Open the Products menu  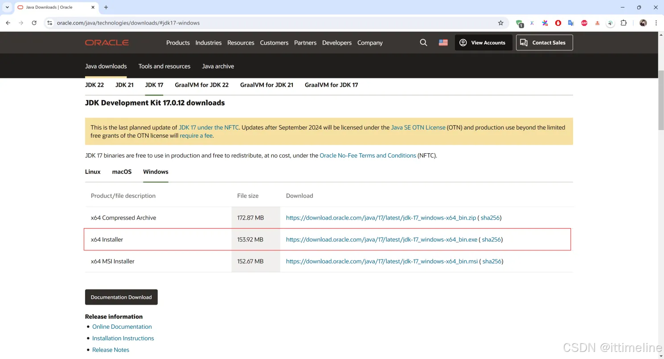(178, 43)
